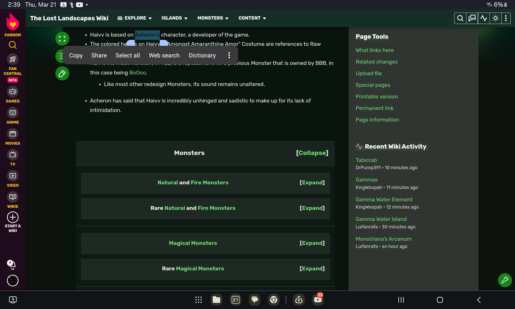Collapse the Monsters table
The height and width of the screenshot is (309, 515).
click(312, 153)
